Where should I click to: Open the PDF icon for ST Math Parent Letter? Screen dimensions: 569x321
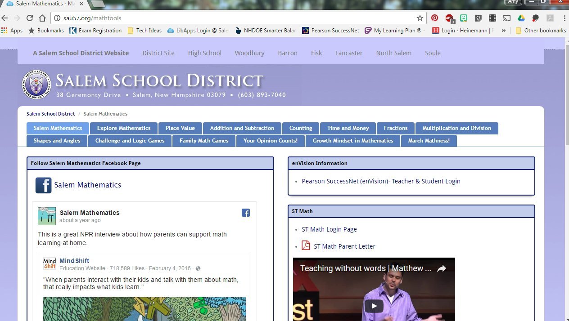tap(306, 245)
